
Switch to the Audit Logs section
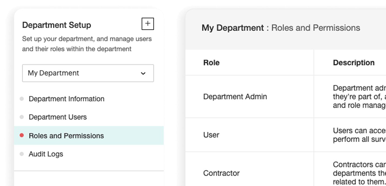[46, 154]
